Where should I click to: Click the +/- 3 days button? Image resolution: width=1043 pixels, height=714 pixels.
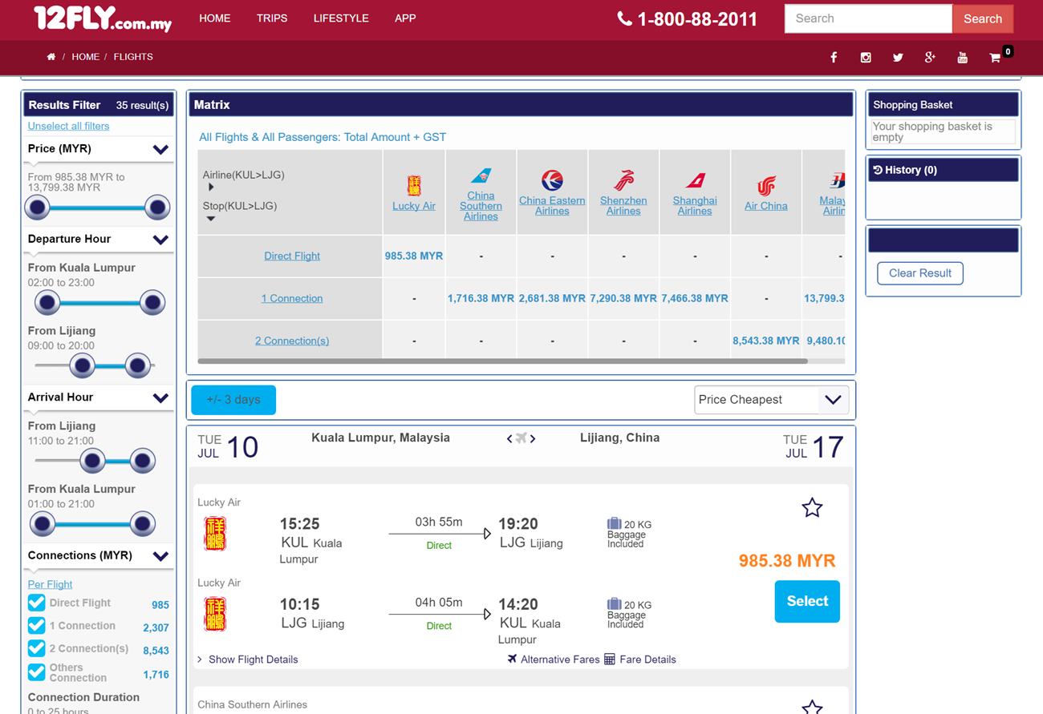[233, 400]
